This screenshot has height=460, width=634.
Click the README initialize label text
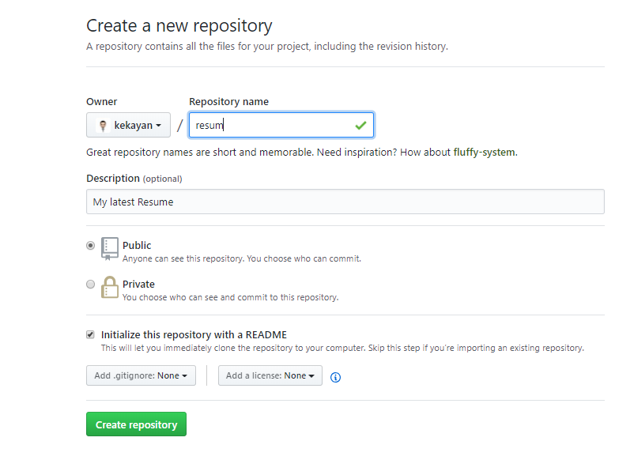194,334
